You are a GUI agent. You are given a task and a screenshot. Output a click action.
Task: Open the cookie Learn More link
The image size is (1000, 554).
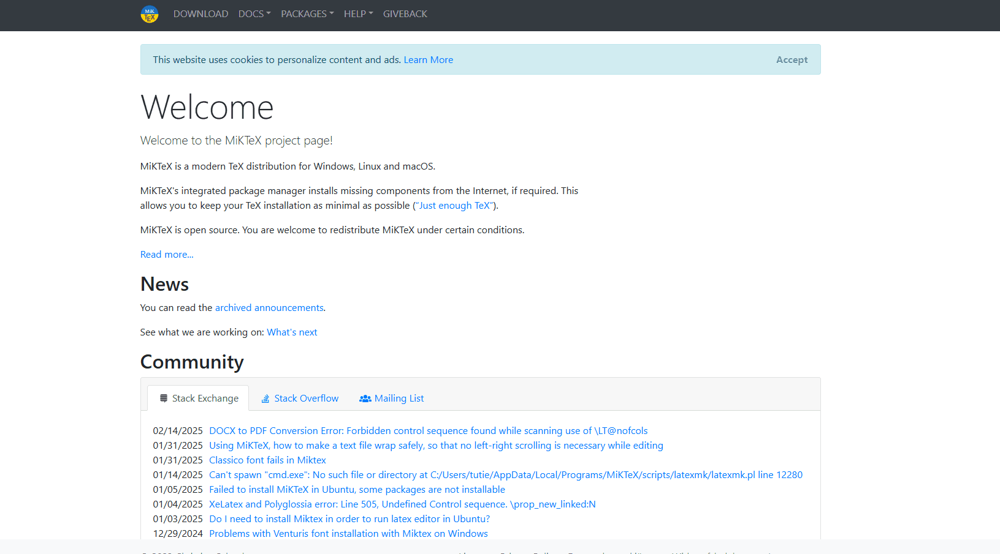tap(429, 60)
